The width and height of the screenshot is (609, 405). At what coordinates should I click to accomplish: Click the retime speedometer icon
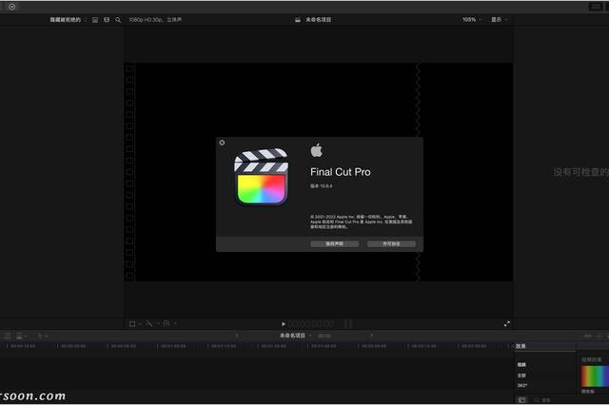pos(167,323)
